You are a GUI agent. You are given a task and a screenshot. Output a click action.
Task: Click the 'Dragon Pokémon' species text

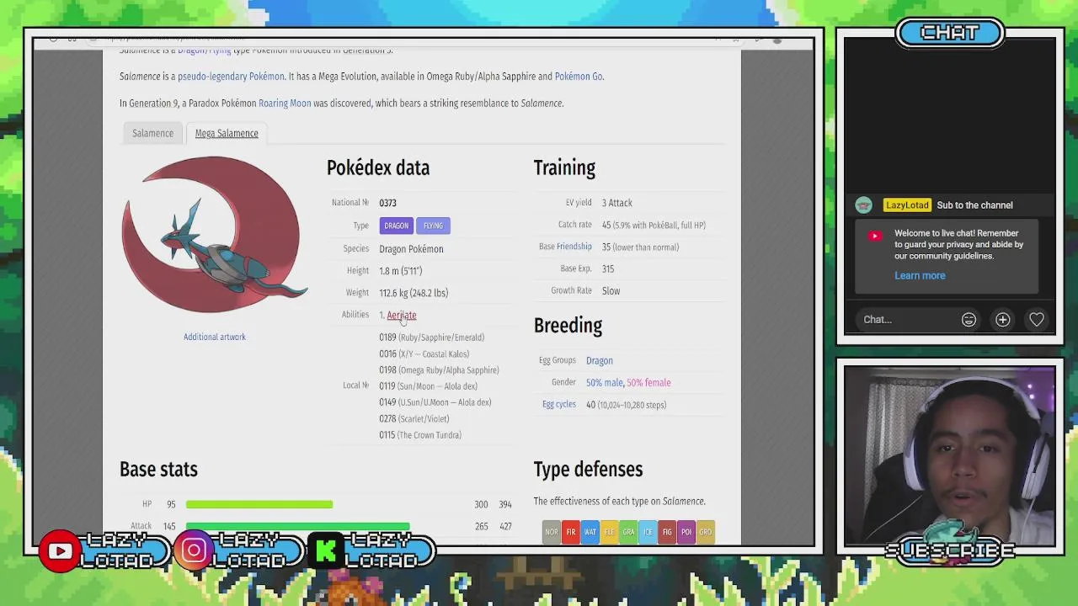coord(411,249)
